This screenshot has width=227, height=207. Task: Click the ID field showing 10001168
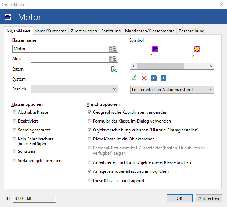tap(34, 198)
